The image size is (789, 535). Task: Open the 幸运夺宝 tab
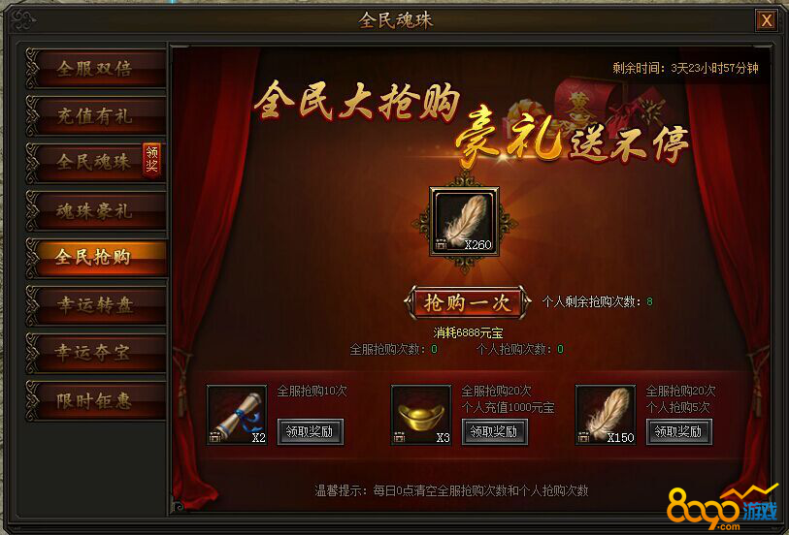coord(96,353)
